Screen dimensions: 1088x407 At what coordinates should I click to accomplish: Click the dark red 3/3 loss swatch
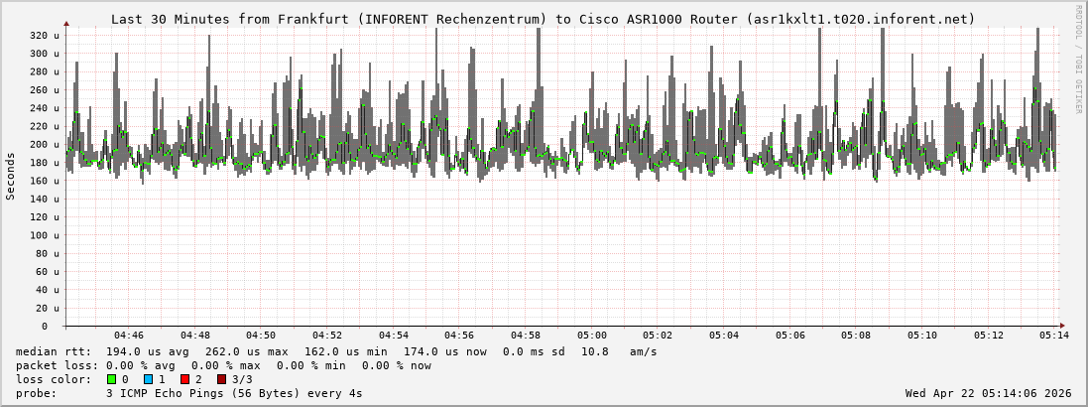point(222,379)
